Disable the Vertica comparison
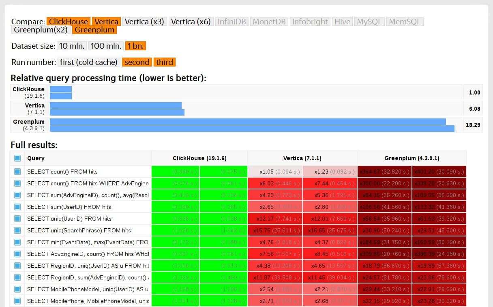This screenshot has height=307, width=493. (x=107, y=21)
